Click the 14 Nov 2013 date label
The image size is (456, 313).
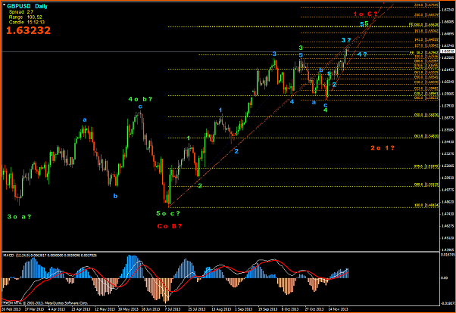[338, 309]
